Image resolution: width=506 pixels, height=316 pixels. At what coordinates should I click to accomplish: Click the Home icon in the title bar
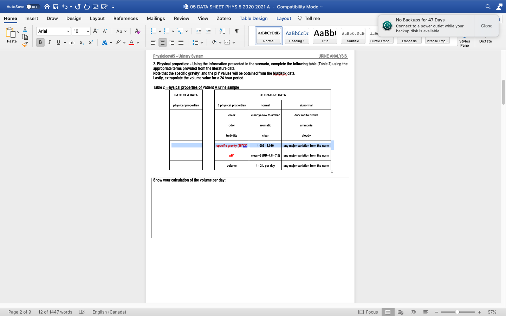pos(47,7)
